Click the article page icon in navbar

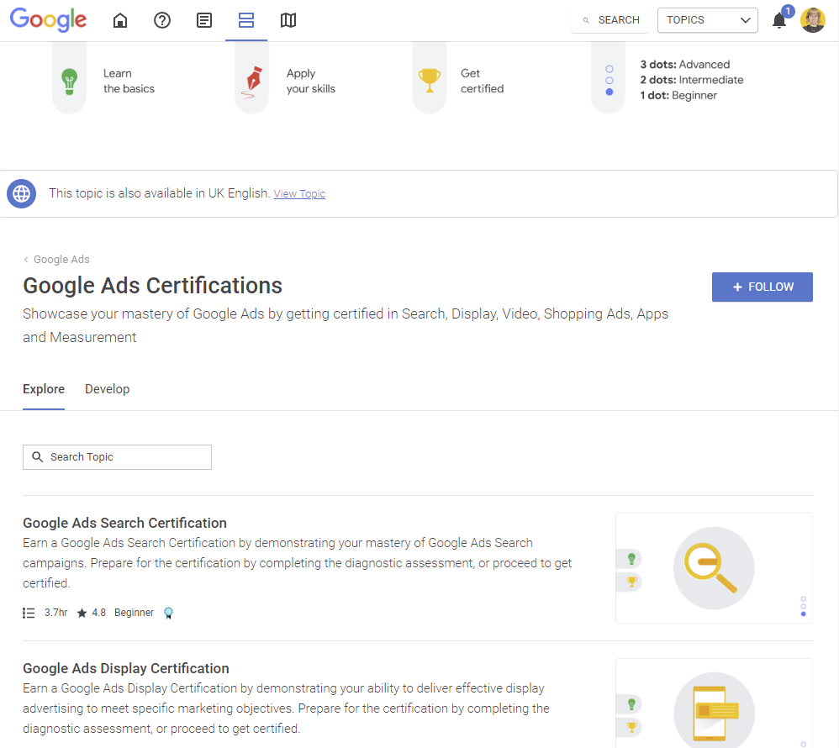(x=204, y=20)
